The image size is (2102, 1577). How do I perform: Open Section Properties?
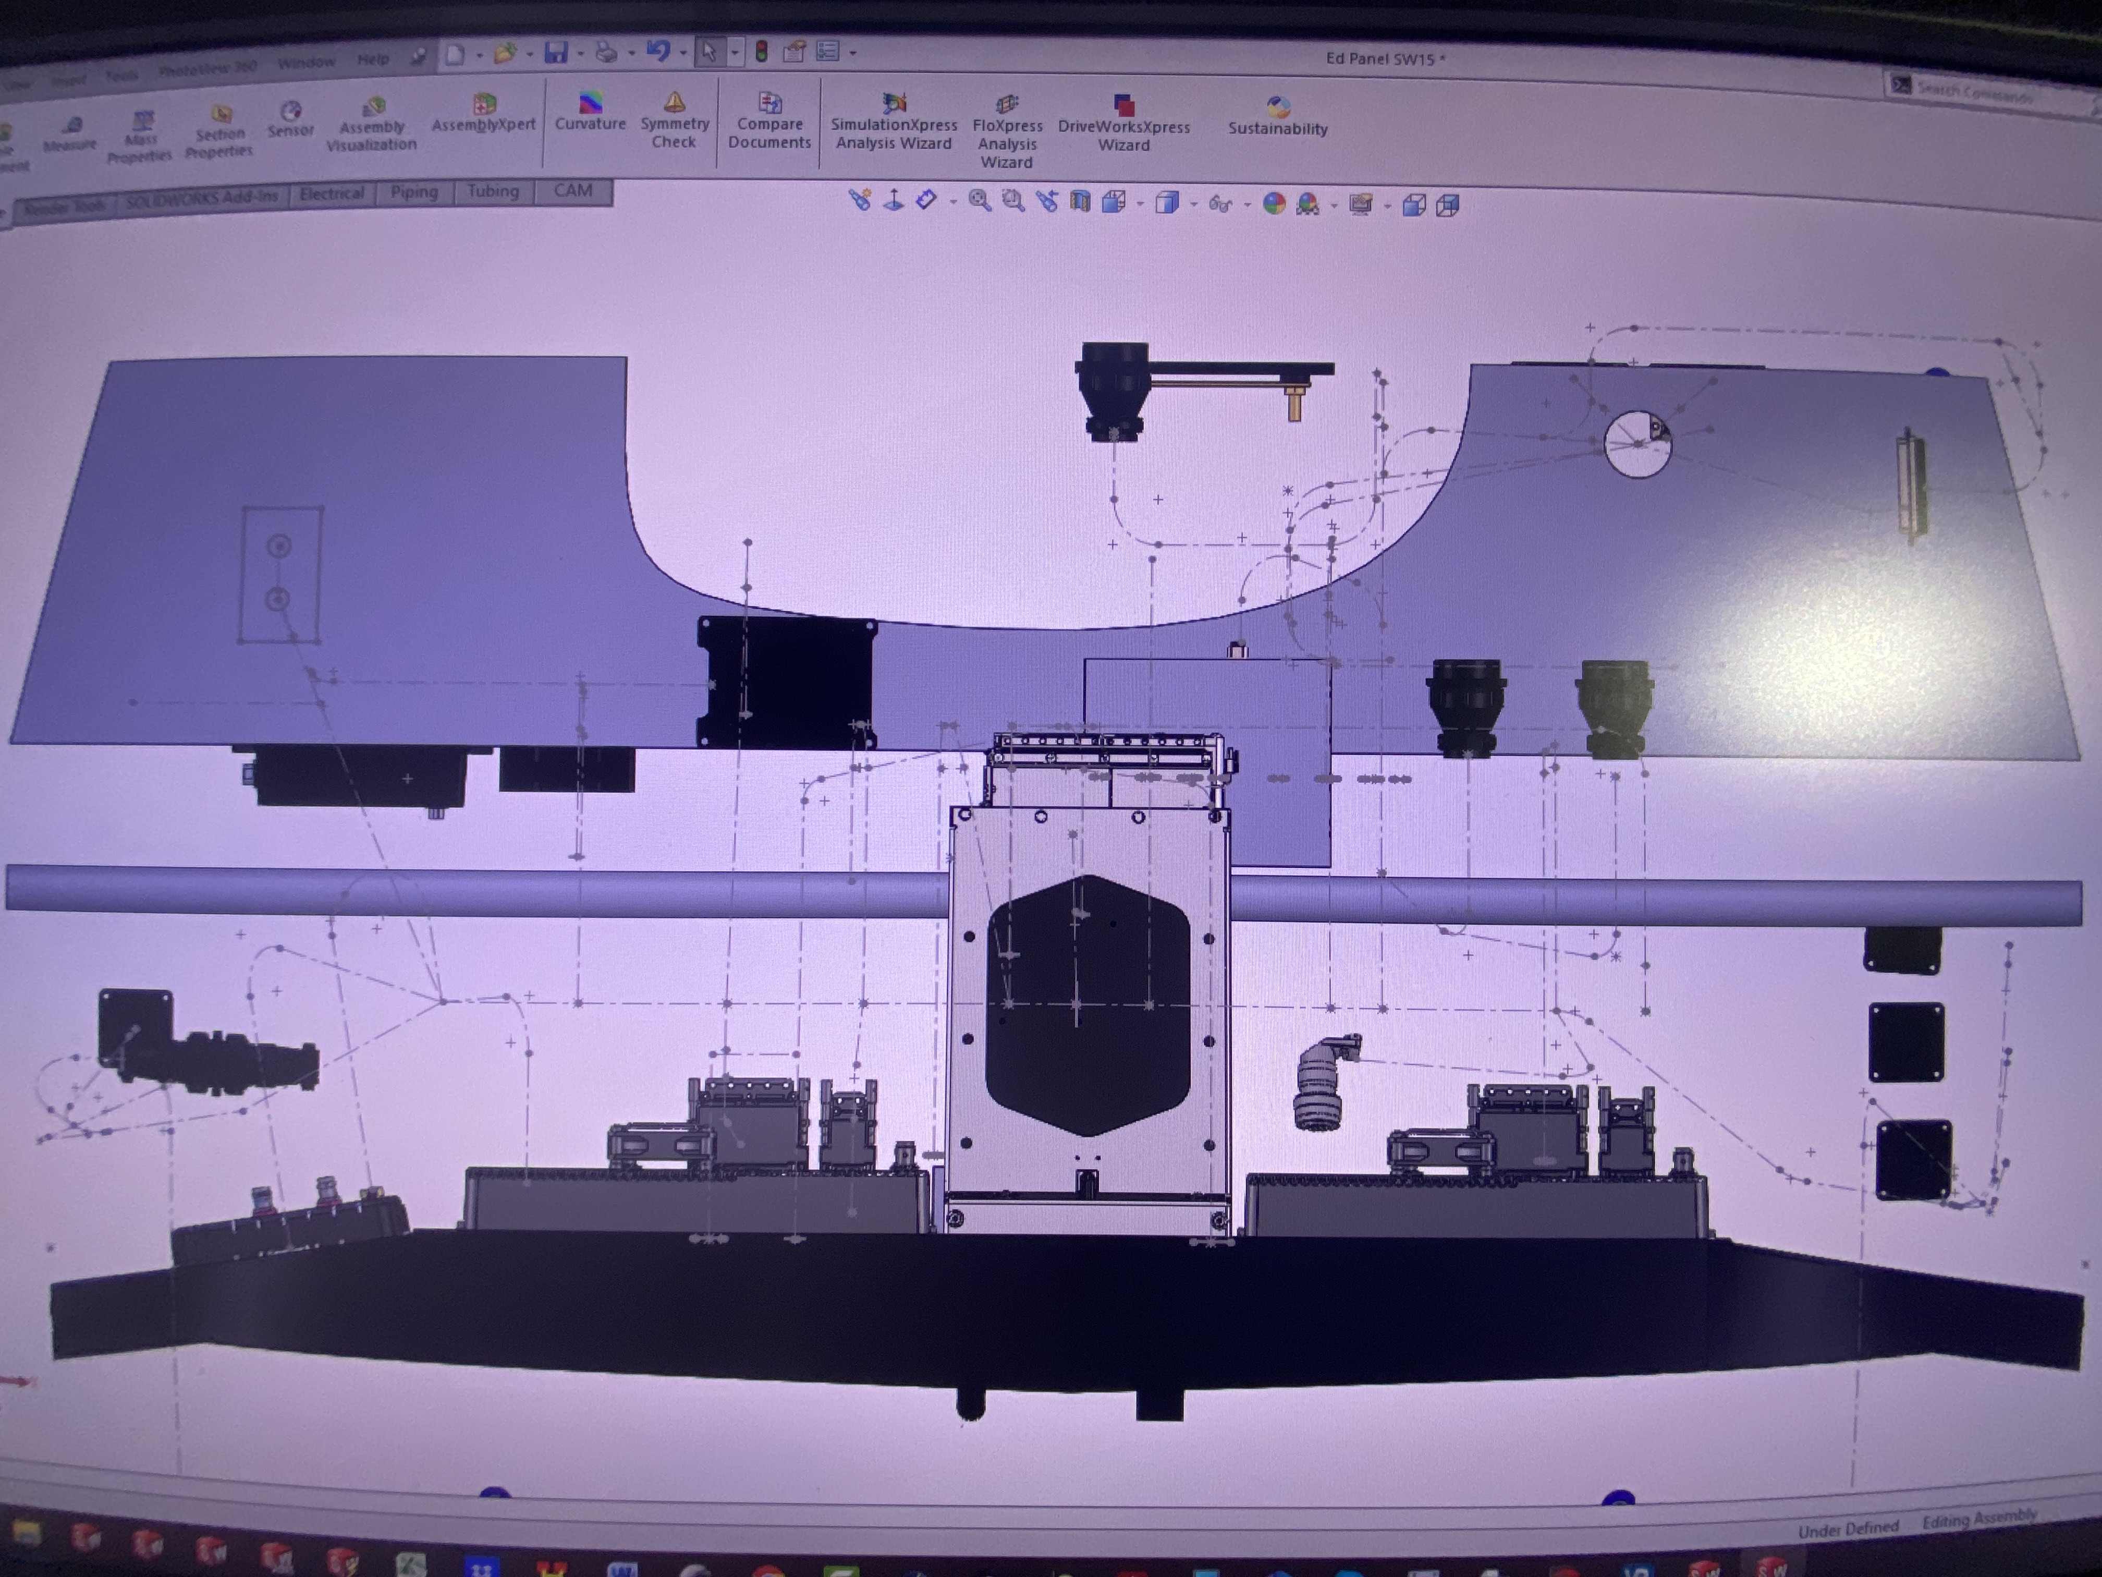click(219, 132)
